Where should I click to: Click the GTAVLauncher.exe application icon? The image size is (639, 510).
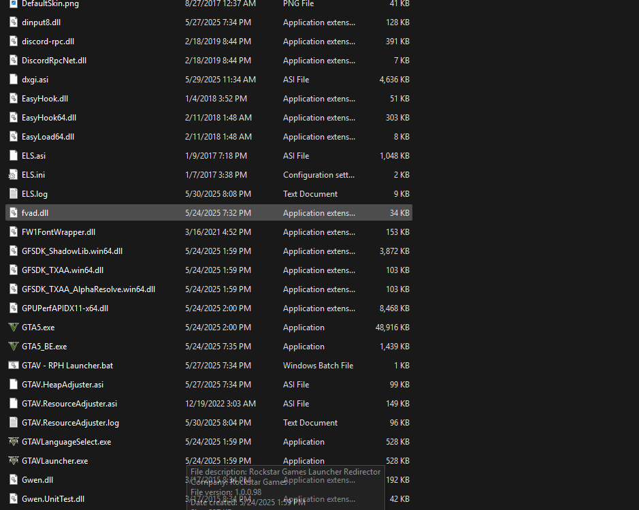click(x=14, y=461)
